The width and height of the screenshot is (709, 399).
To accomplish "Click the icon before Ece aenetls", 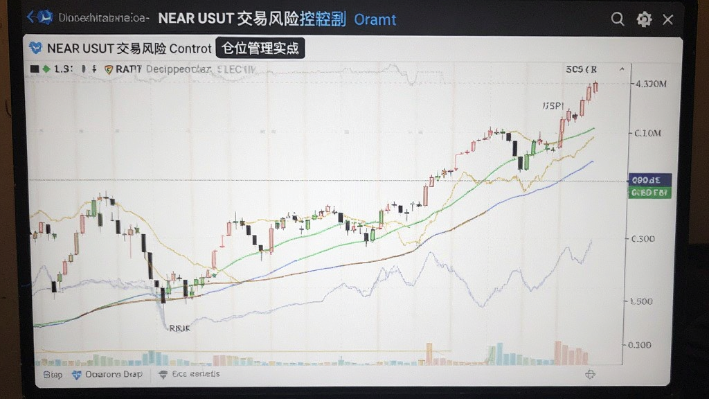I will click(x=163, y=374).
